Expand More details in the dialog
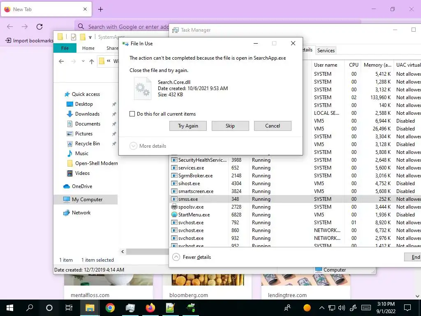The image size is (421, 316). coord(148,146)
